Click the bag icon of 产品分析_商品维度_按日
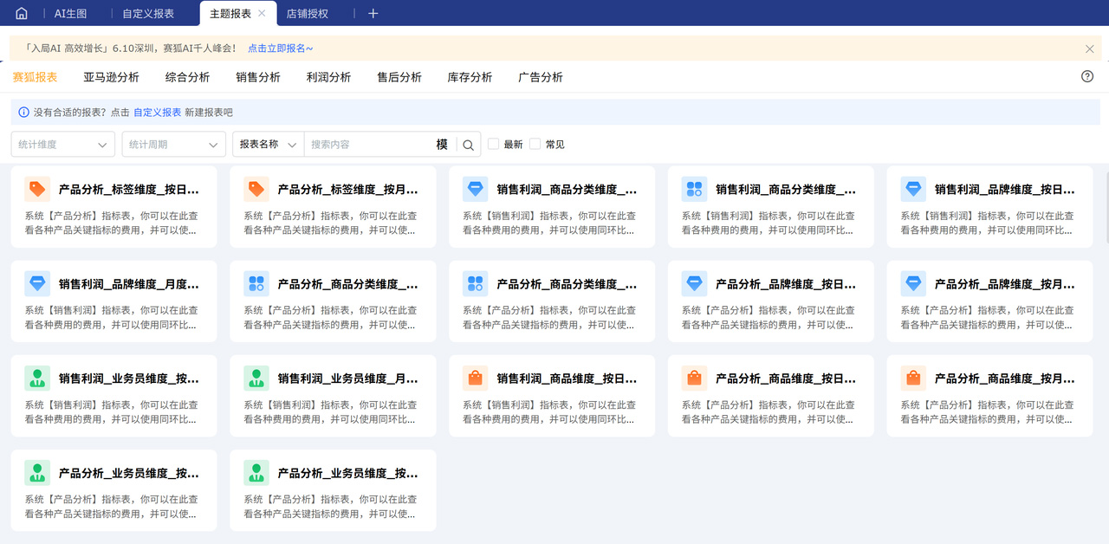The width and height of the screenshot is (1109, 544). point(694,378)
